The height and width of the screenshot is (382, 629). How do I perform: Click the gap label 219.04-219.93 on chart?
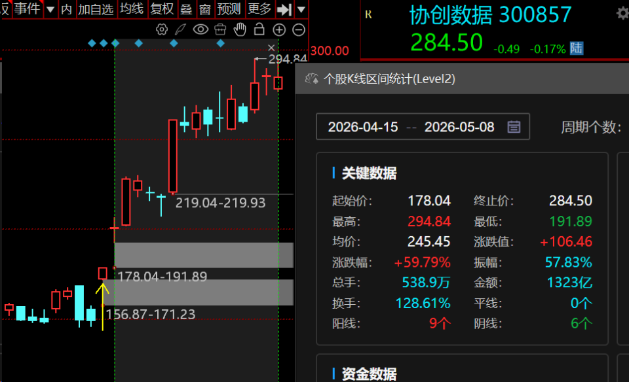[220, 203]
